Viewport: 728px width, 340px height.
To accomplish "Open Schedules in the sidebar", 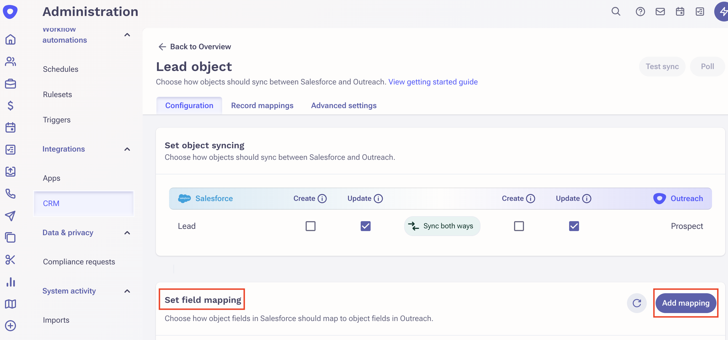I will 61,69.
